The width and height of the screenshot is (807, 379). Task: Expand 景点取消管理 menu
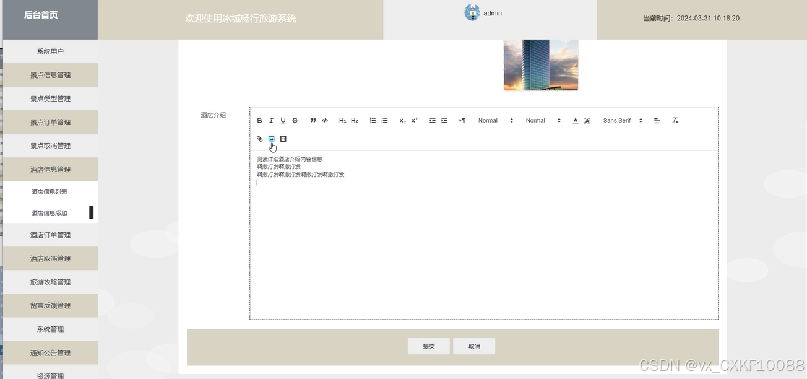(x=50, y=146)
